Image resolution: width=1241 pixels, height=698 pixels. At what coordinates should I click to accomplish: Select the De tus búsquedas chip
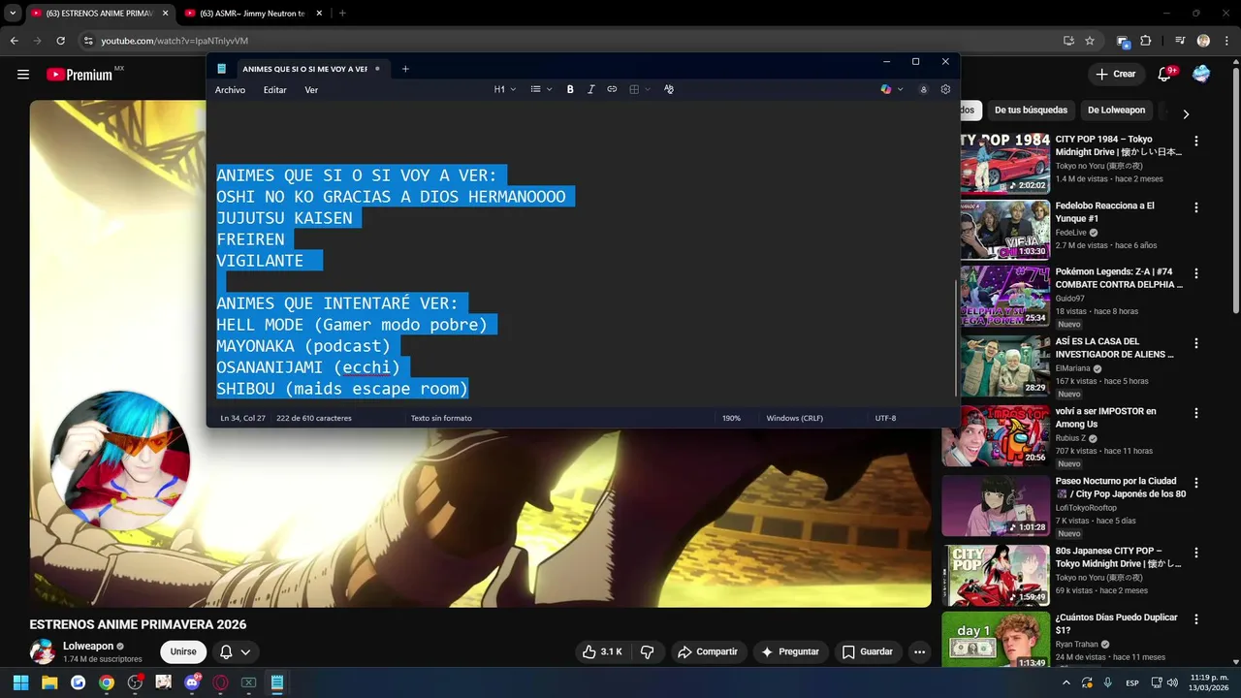coord(1031,110)
